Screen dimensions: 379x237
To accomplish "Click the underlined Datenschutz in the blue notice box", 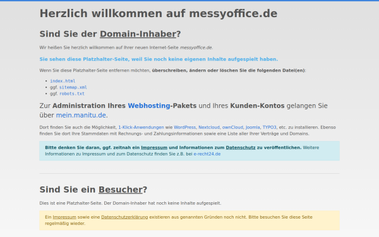I will coord(241,148).
